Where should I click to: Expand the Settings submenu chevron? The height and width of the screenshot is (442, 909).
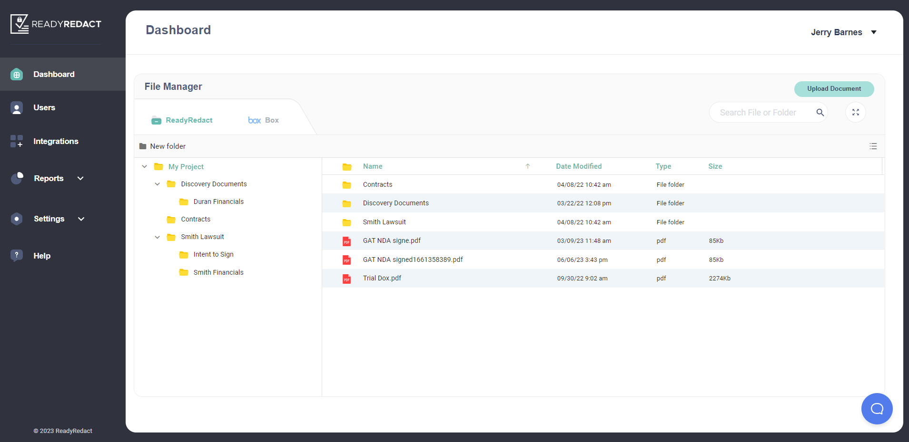tap(81, 219)
